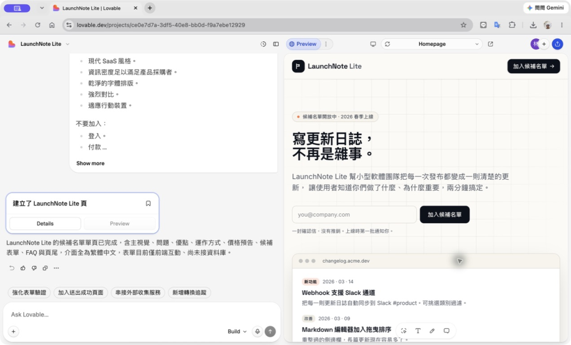Toggle device view monitor icon
Screen dimensions: 571x345
click(x=373, y=44)
